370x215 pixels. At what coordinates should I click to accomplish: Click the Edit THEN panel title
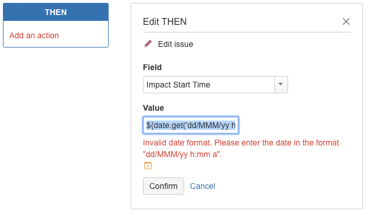pyautogui.click(x=165, y=21)
